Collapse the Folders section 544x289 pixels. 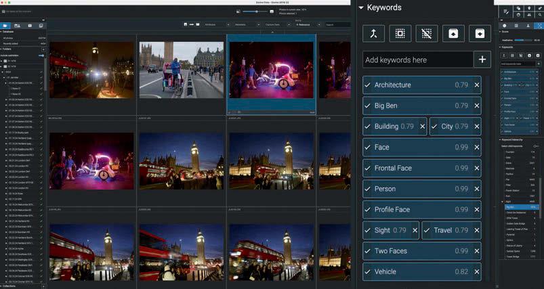[x=2, y=49]
